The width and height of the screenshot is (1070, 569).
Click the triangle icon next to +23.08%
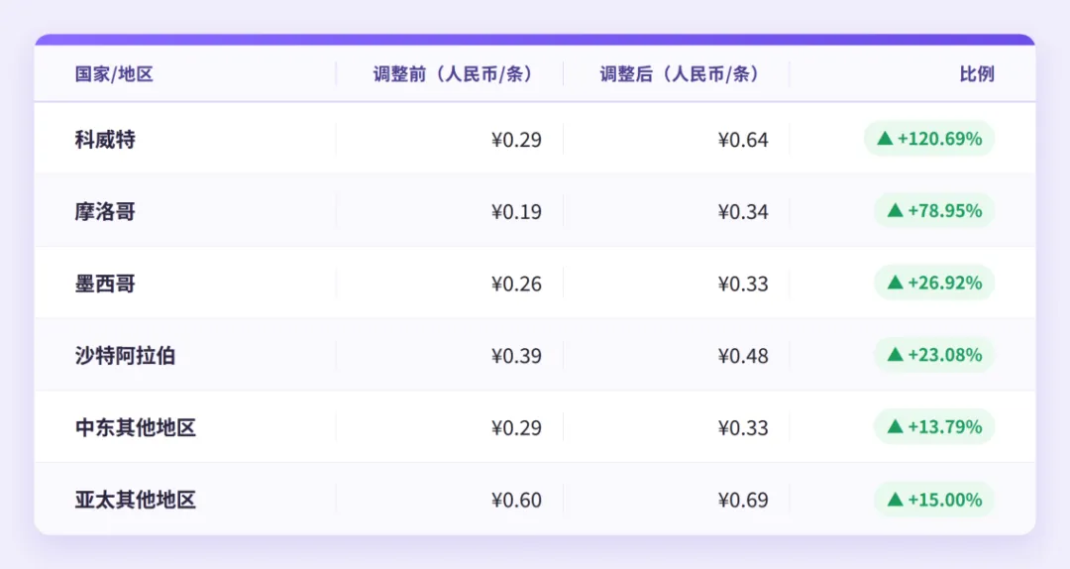pos(896,355)
